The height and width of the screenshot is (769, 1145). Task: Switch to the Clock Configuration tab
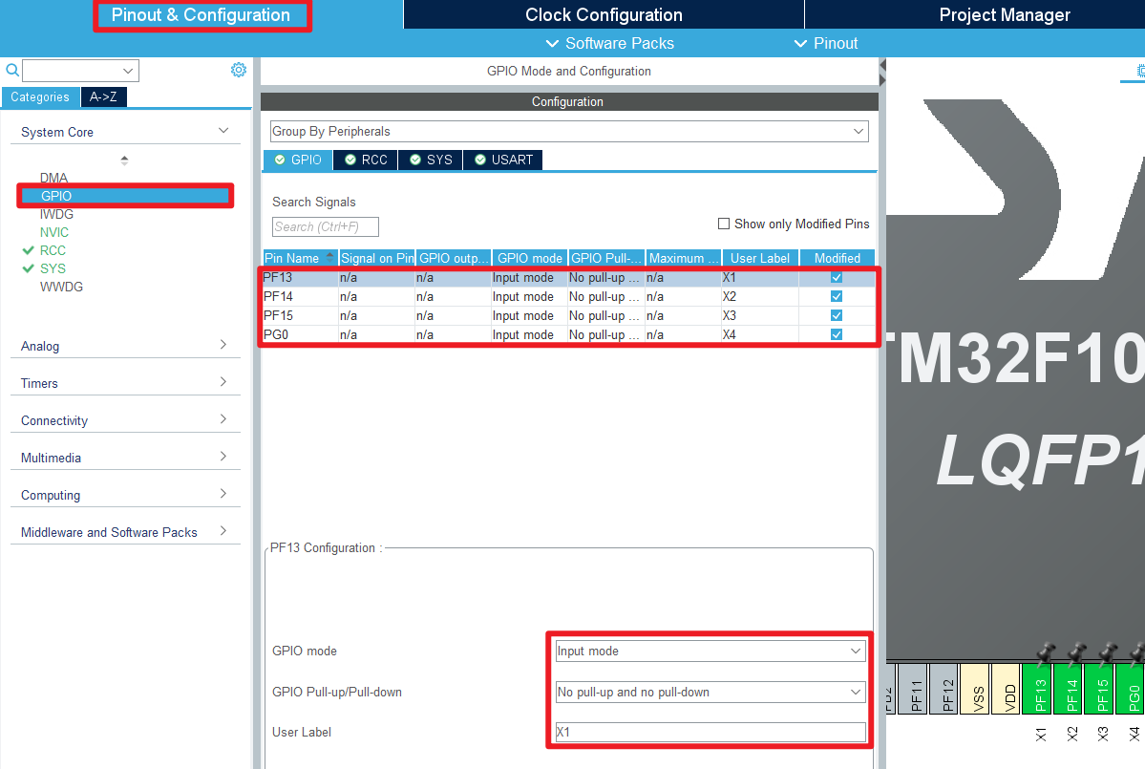604,14
